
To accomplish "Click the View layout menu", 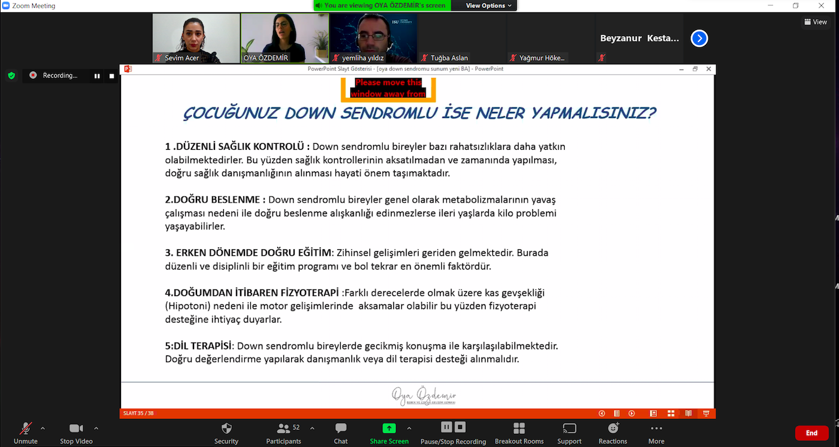I will (x=816, y=22).
